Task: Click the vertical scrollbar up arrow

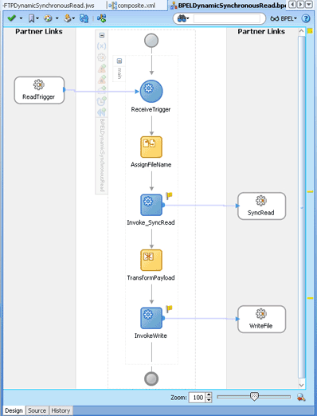Action: pyautogui.click(x=301, y=31)
